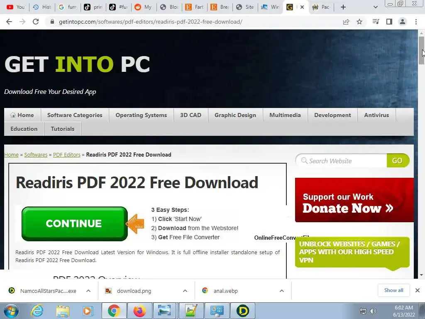Viewport: 425px width, 319px height.
Task: Open Chrome's three-dot menu
Action: pyautogui.click(x=416, y=22)
